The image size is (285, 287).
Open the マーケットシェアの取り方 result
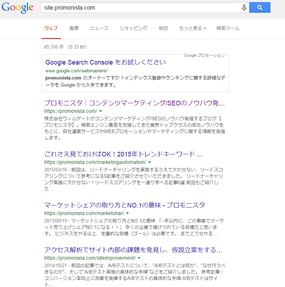click(125, 205)
